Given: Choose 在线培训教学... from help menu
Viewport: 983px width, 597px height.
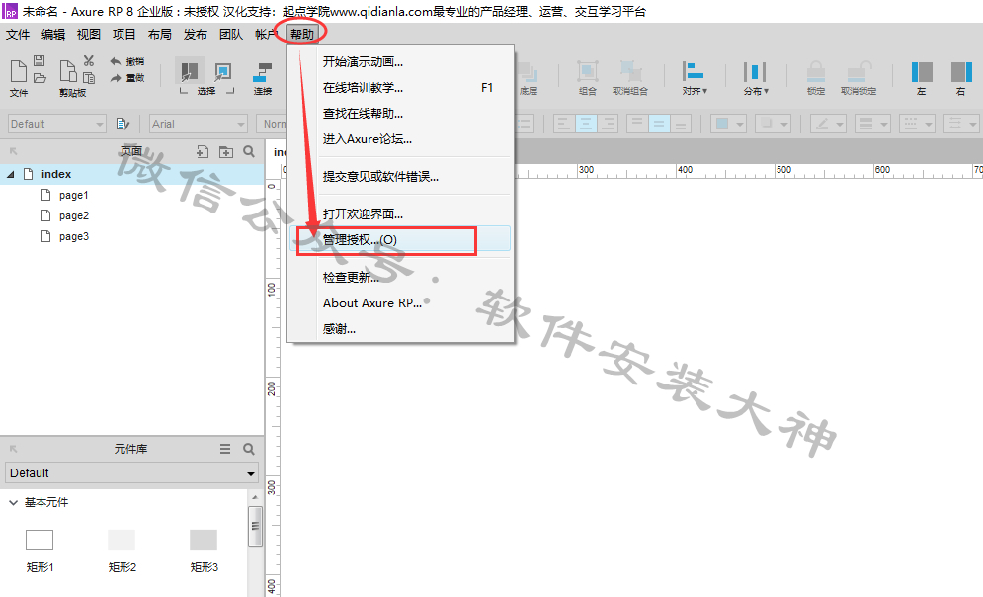Looking at the screenshot, I should (x=400, y=88).
